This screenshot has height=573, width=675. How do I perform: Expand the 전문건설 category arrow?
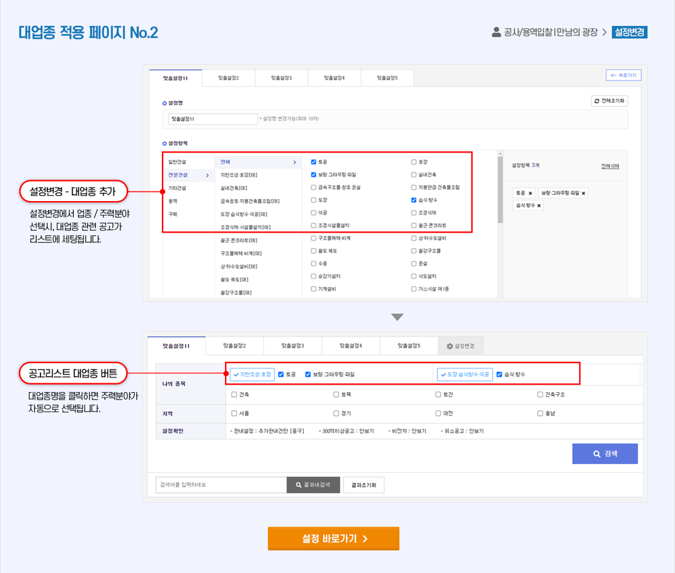(207, 175)
